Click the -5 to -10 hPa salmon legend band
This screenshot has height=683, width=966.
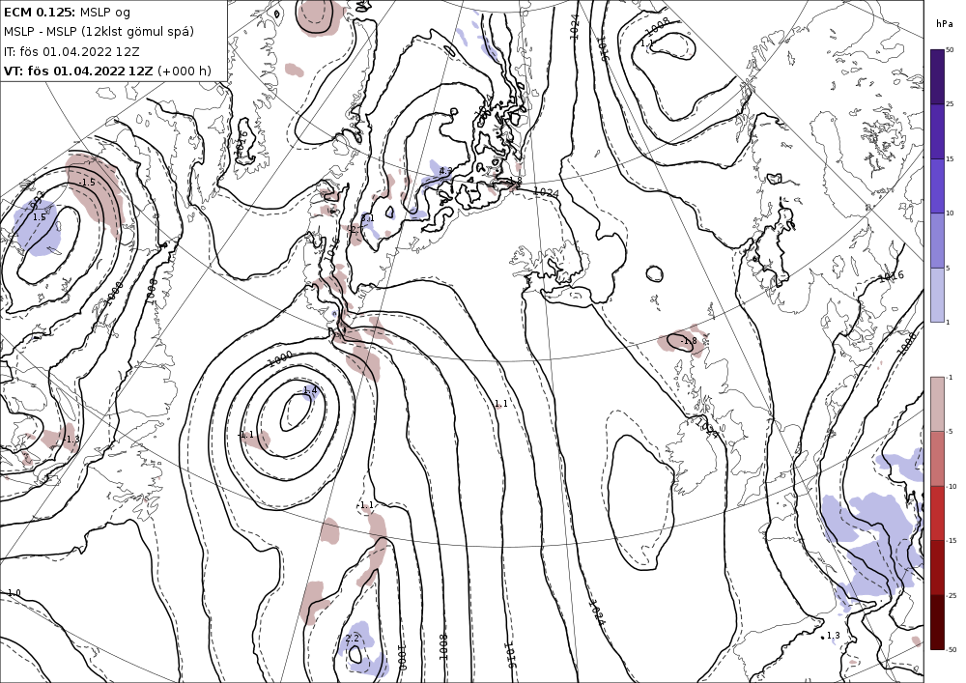tap(937, 459)
